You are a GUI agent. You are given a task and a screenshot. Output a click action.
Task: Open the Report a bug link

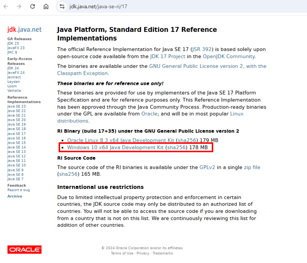click(x=19, y=190)
